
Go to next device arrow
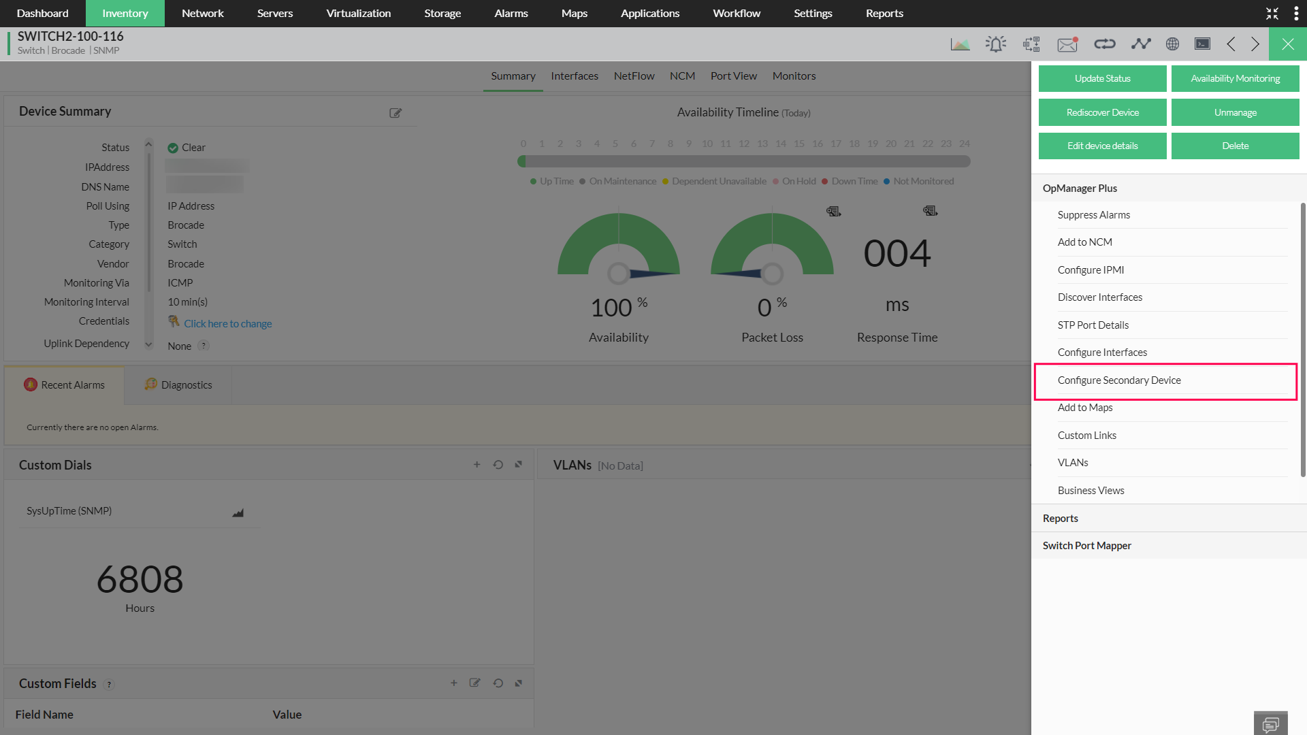coord(1255,44)
